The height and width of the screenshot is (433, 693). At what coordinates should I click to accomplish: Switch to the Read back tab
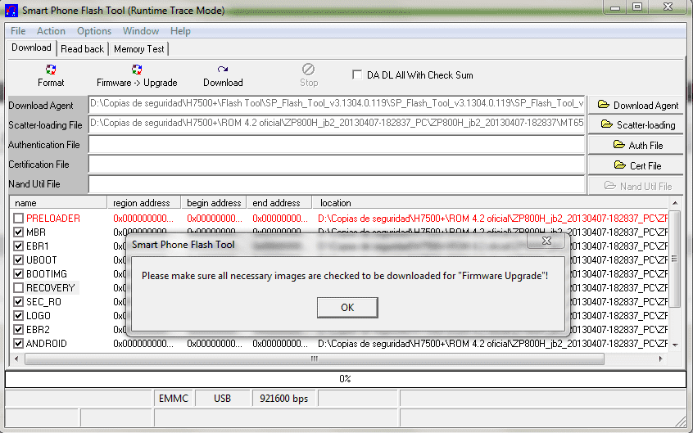point(82,49)
